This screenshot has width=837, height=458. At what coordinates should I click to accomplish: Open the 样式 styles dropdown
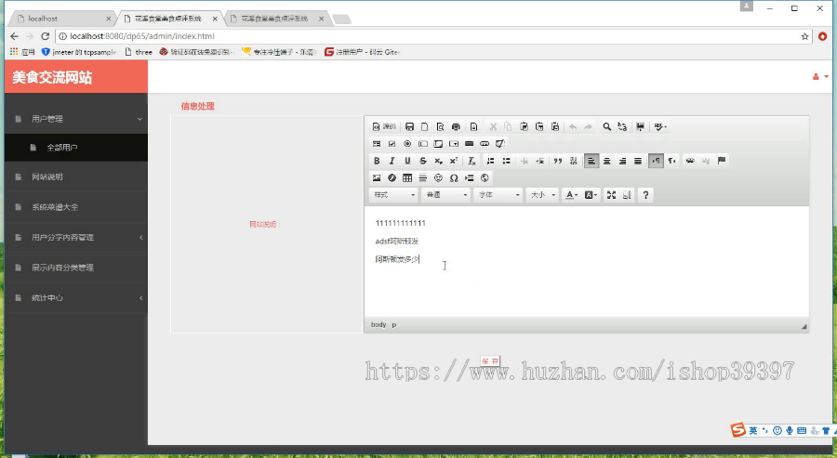pyautogui.click(x=393, y=195)
